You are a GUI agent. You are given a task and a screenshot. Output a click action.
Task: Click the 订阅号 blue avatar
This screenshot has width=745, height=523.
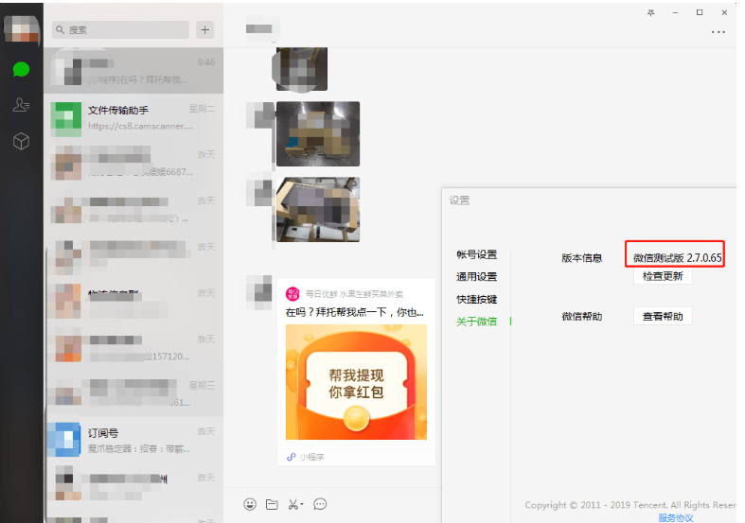pos(66,440)
